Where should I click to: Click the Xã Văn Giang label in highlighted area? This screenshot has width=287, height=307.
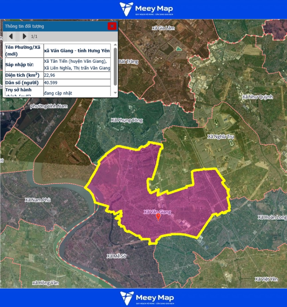click(x=157, y=212)
